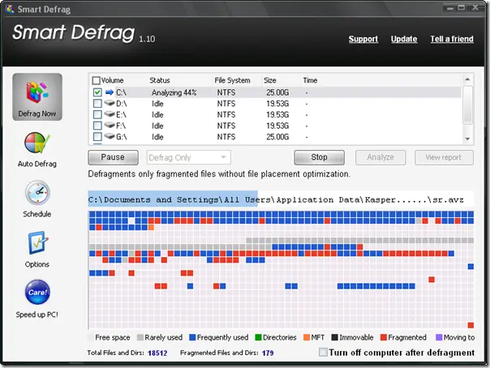Click the version number 1.10

click(147, 39)
